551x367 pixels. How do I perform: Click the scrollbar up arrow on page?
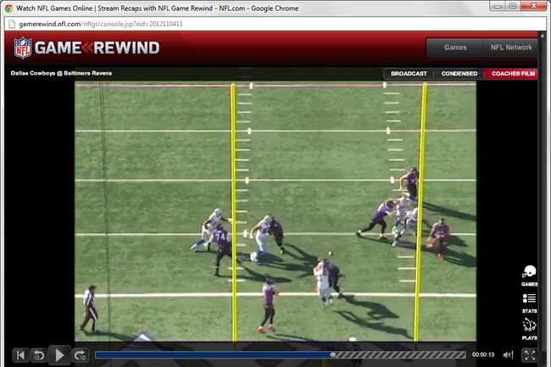click(x=543, y=36)
